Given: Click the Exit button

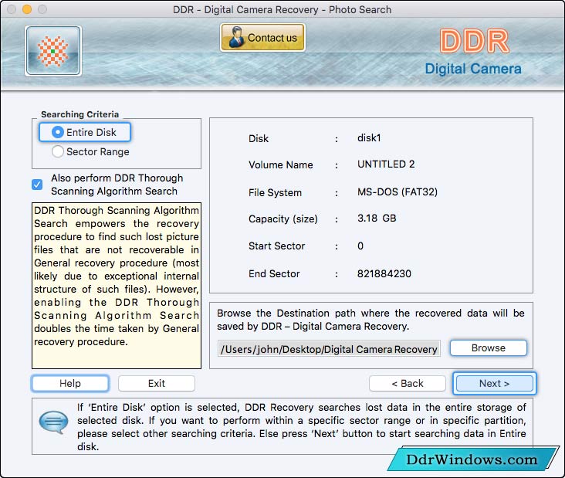Looking at the screenshot, I should (x=157, y=383).
